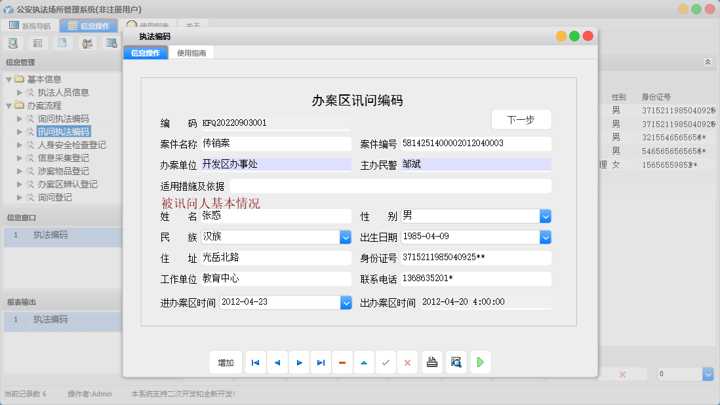
Task: Select the magnifier search icon in the top toolbar
Action: [x=13, y=43]
